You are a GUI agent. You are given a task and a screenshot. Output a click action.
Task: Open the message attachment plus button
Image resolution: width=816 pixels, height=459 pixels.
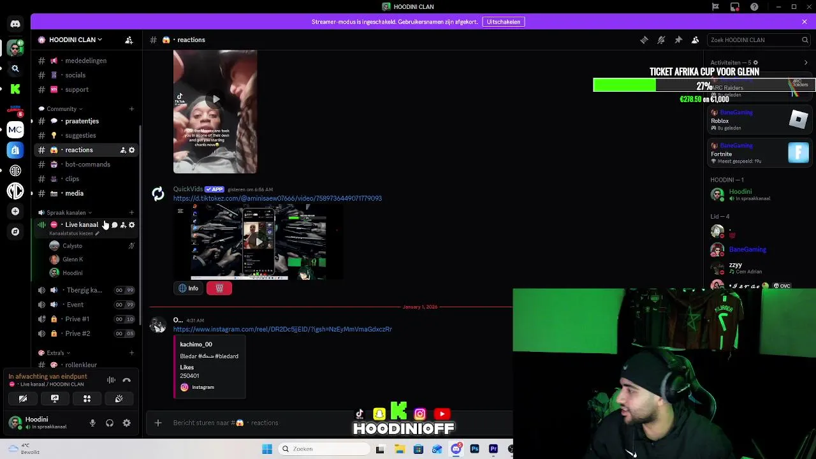click(x=158, y=423)
